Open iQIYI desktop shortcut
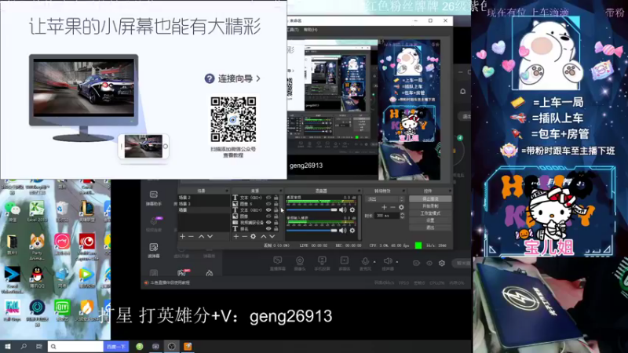 tap(62, 311)
